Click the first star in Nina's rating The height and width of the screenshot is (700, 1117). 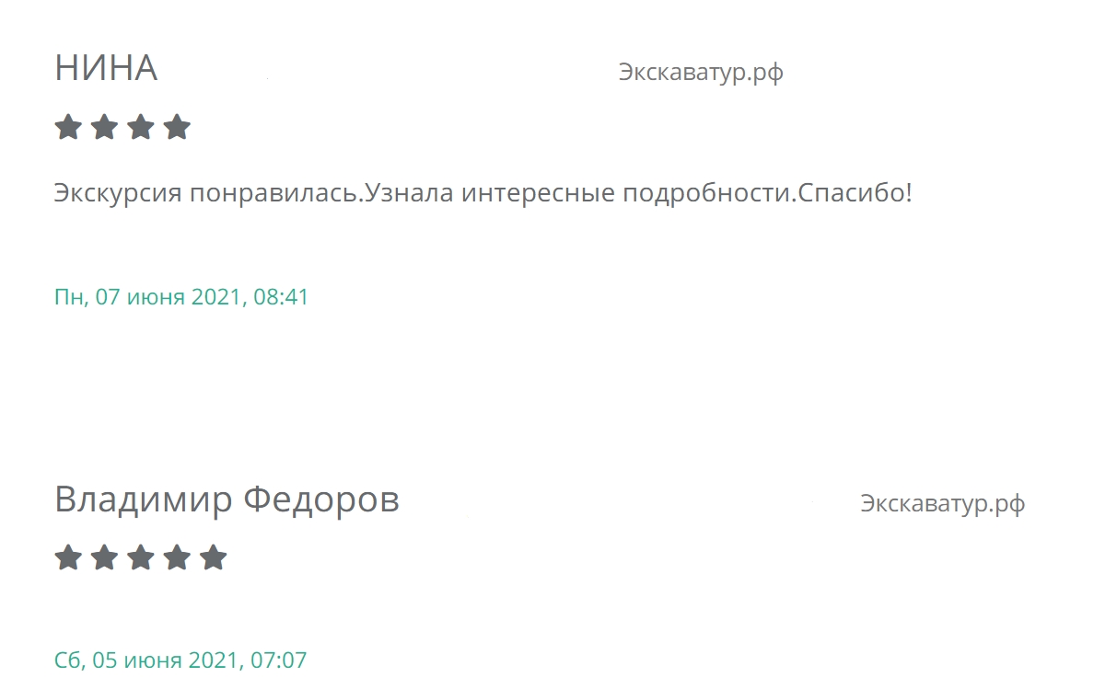click(68, 127)
